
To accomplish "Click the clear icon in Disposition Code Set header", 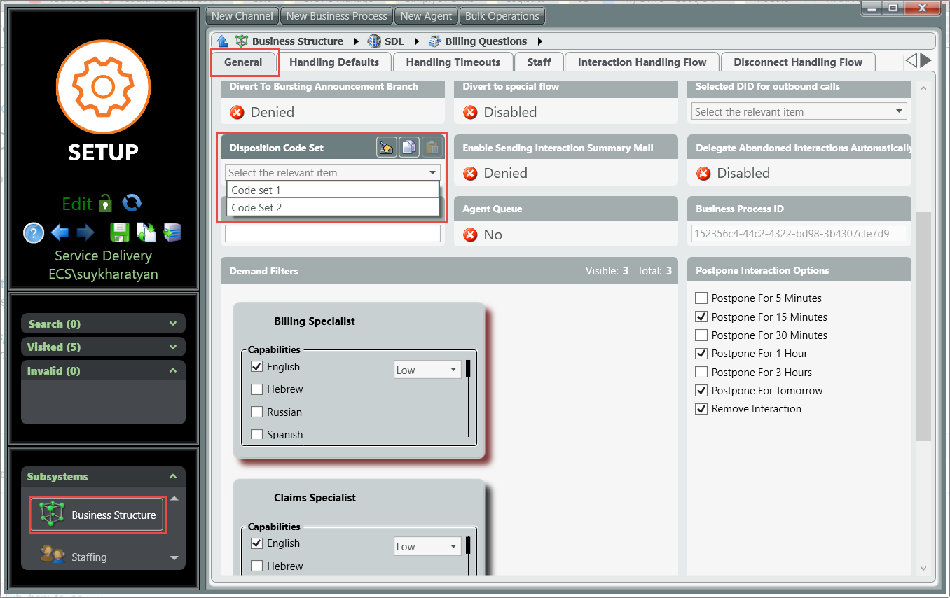I will 386,147.
